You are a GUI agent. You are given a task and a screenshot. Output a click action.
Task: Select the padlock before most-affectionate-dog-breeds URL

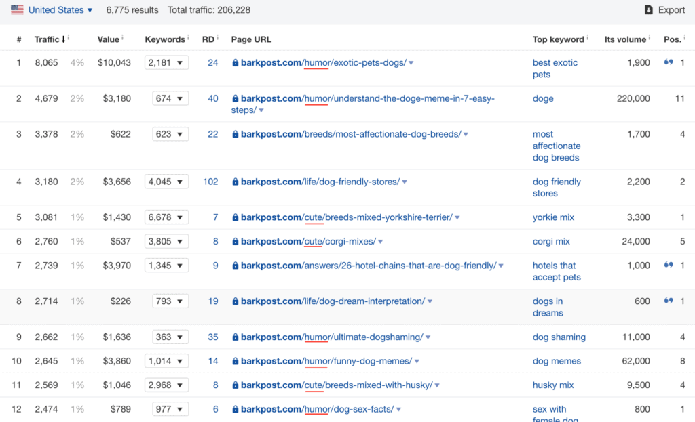[x=236, y=135]
